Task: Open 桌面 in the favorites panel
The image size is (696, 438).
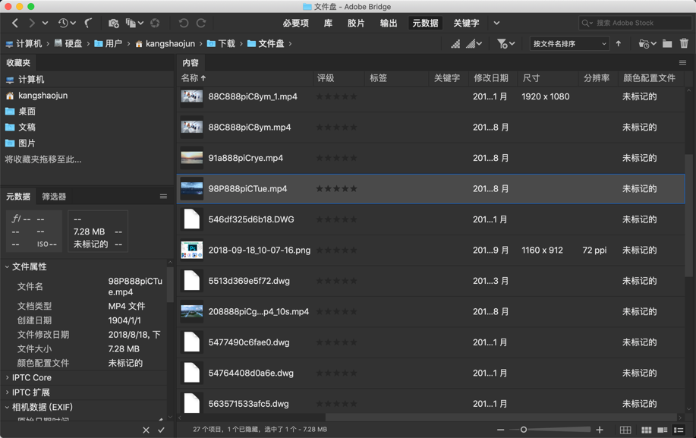Action: tap(27, 112)
